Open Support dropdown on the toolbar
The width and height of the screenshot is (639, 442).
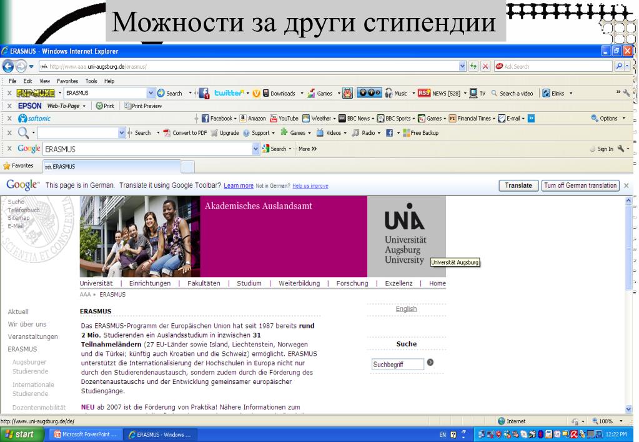point(259,133)
